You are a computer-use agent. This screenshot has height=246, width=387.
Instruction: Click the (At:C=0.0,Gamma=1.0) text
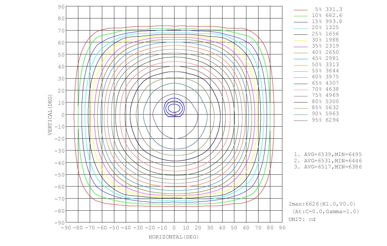pyautogui.click(x=326, y=212)
